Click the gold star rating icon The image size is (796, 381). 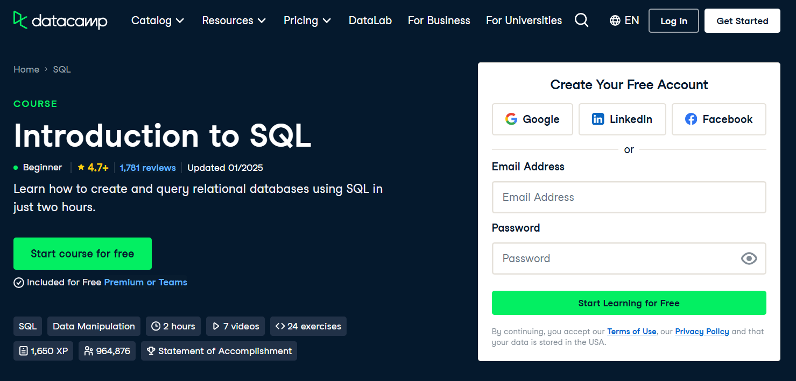tap(81, 168)
